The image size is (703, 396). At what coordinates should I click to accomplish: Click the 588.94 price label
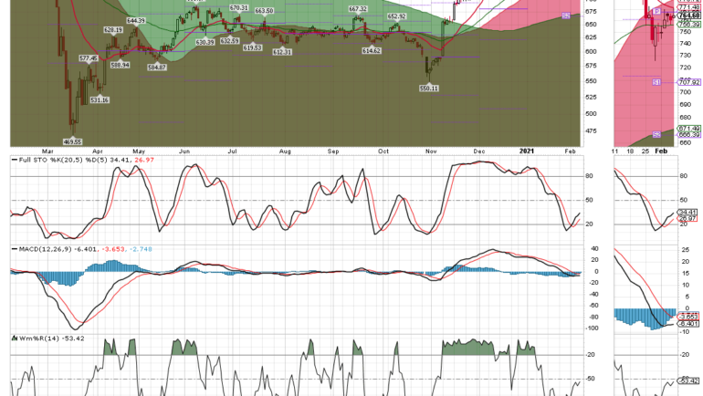(x=121, y=65)
